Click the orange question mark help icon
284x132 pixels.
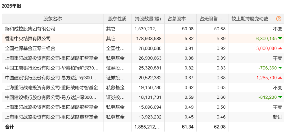(x=278, y=19)
